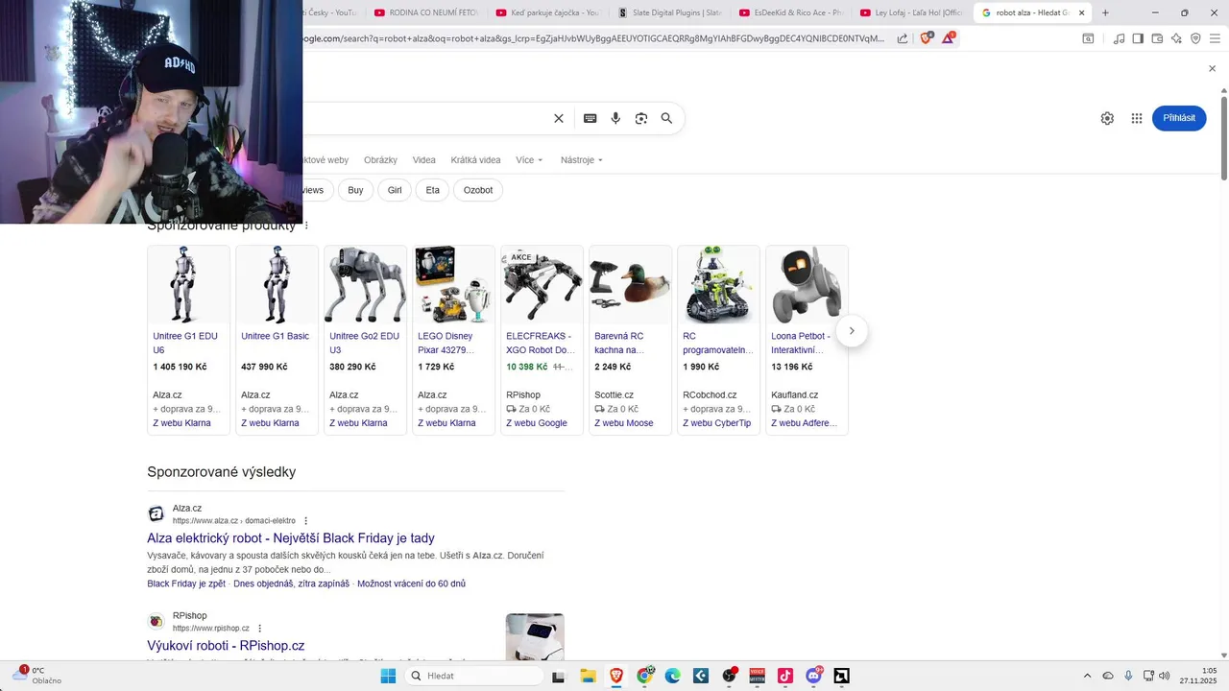Clear the Google search box with X

click(x=559, y=118)
